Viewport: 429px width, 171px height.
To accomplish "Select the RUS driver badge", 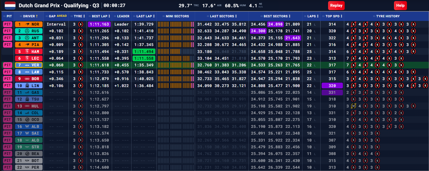I will point(29,31).
